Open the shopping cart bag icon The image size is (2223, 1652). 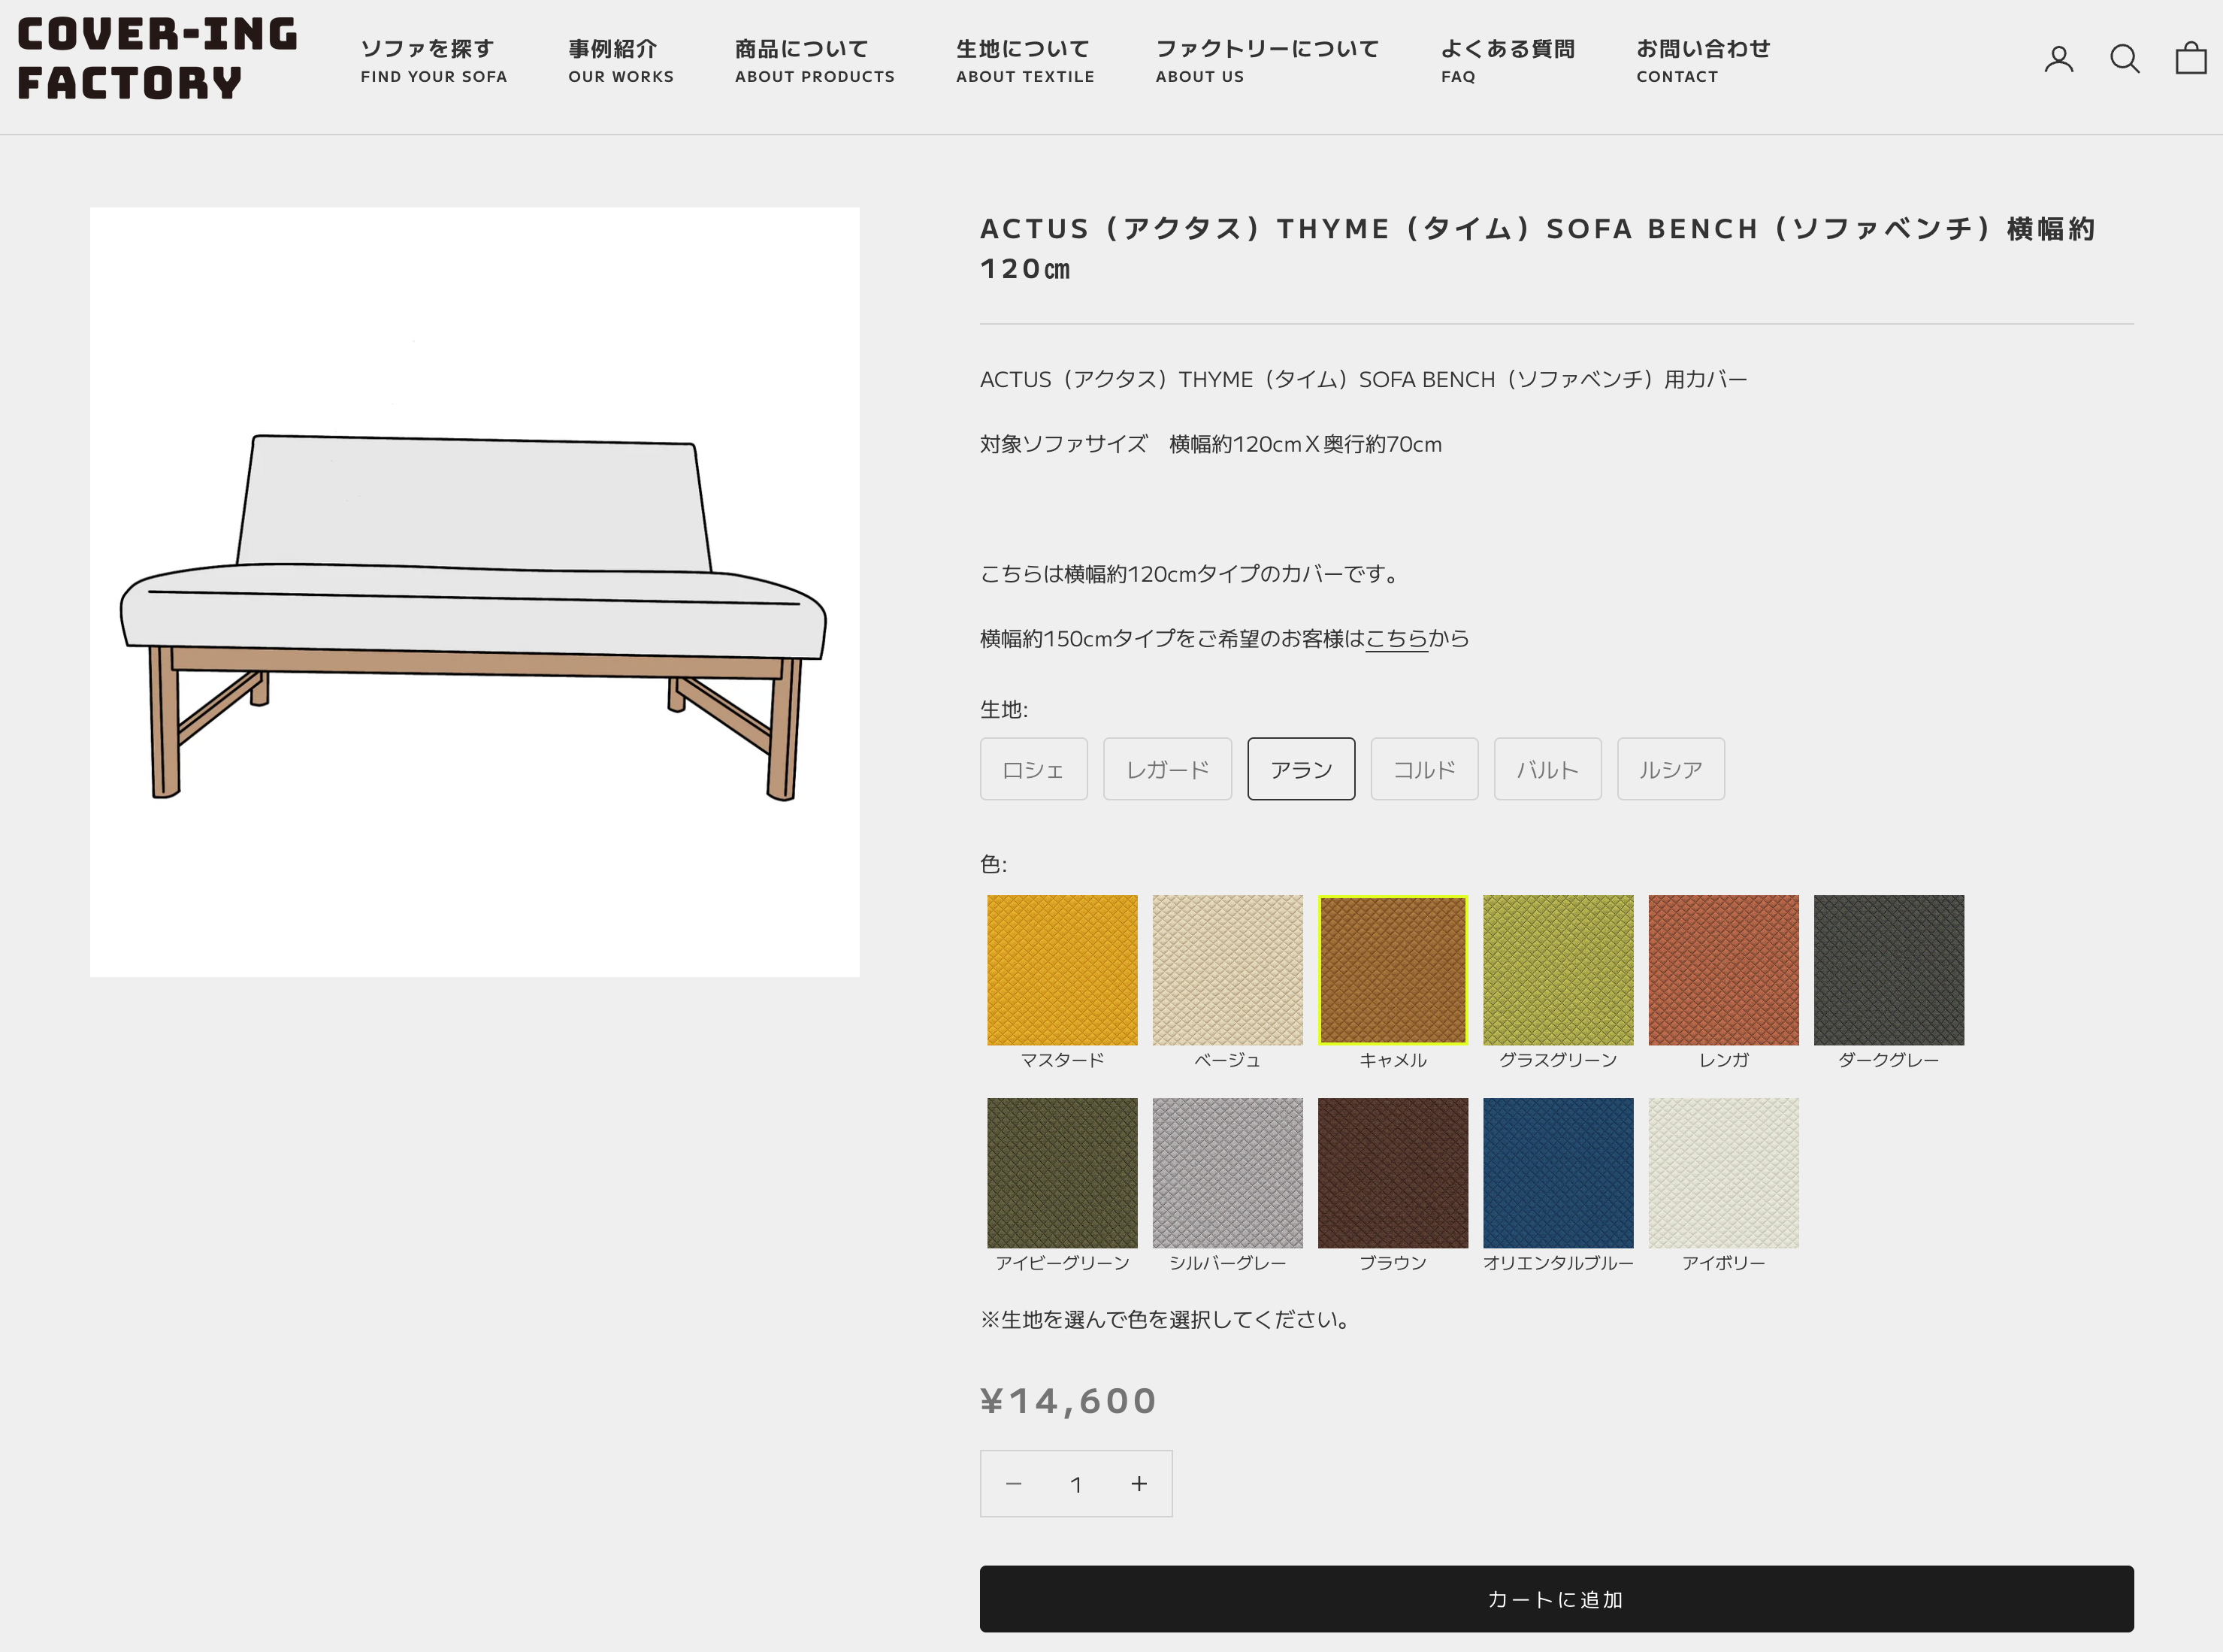[x=2190, y=59]
